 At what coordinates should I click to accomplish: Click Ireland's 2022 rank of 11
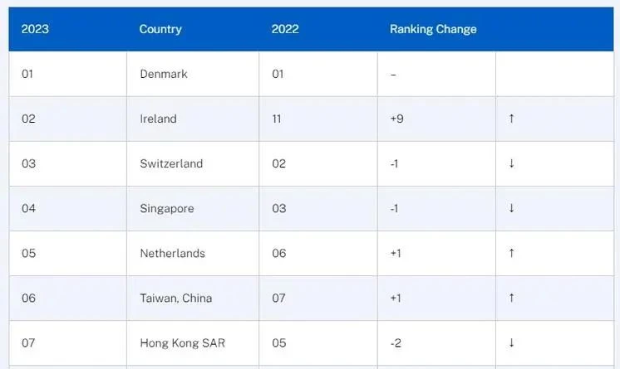(x=277, y=119)
